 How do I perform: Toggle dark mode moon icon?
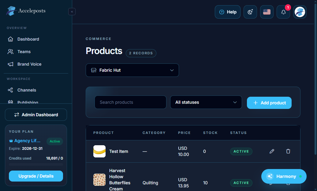(x=250, y=12)
